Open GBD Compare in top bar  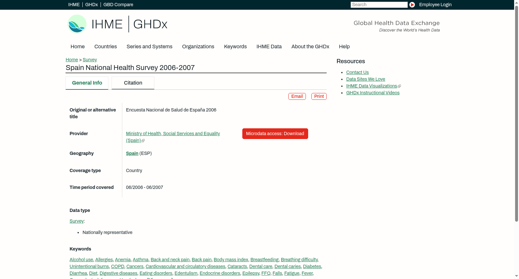click(118, 5)
